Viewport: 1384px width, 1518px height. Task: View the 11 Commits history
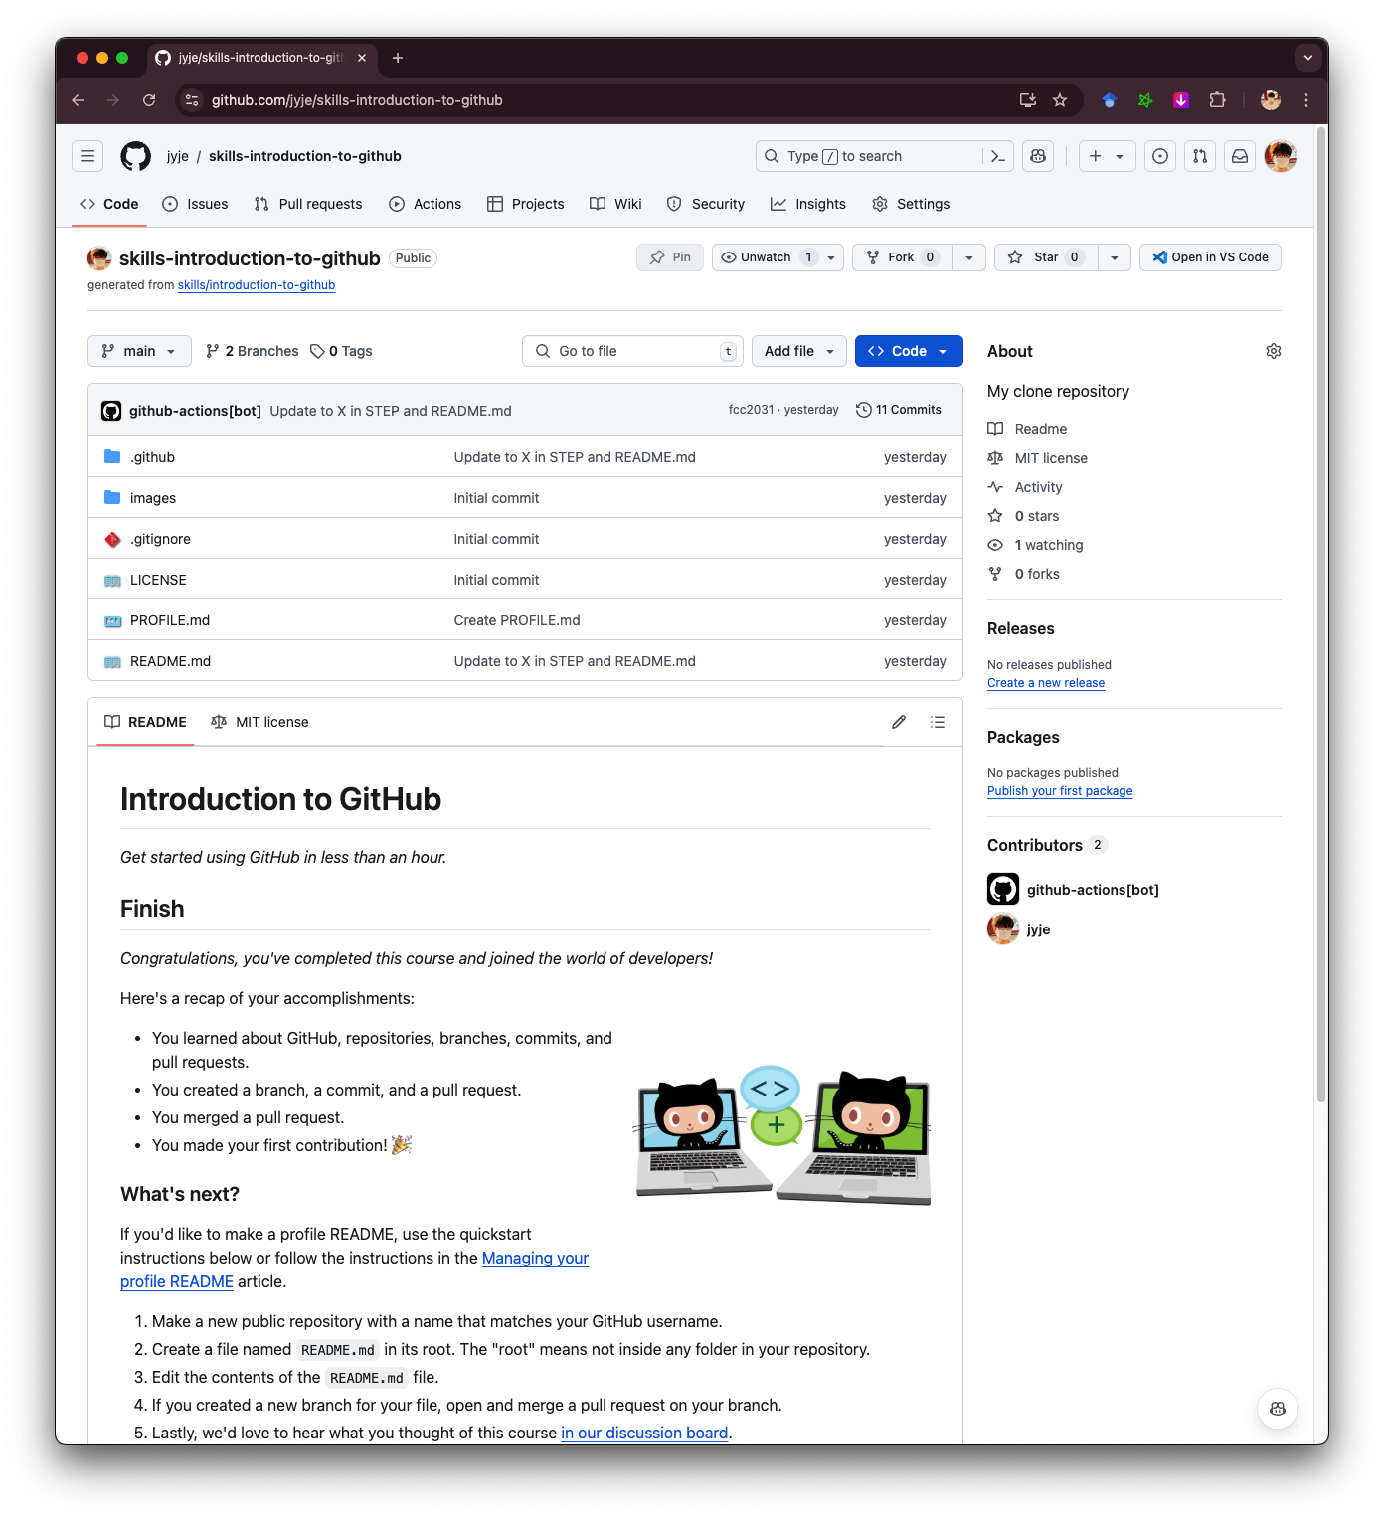tap(899, 410)
